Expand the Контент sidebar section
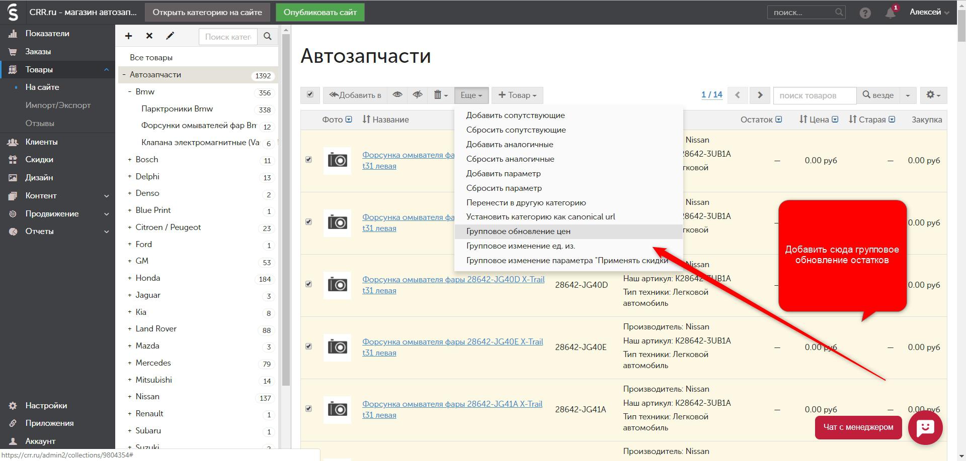Viewport: 966px width, 461px height. click(106, 196)
